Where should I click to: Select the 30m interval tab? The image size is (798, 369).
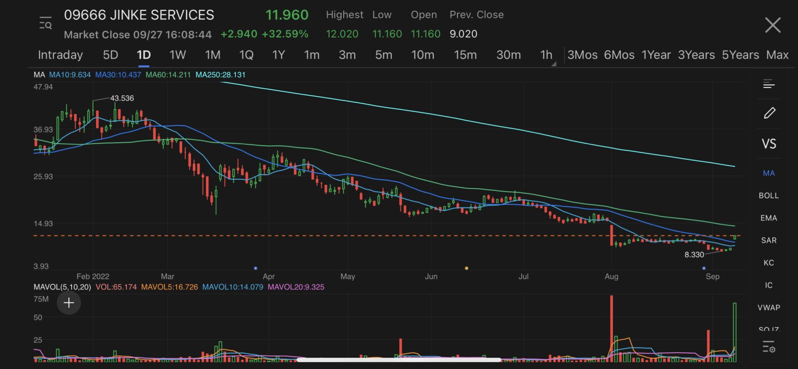coord(508,55)
